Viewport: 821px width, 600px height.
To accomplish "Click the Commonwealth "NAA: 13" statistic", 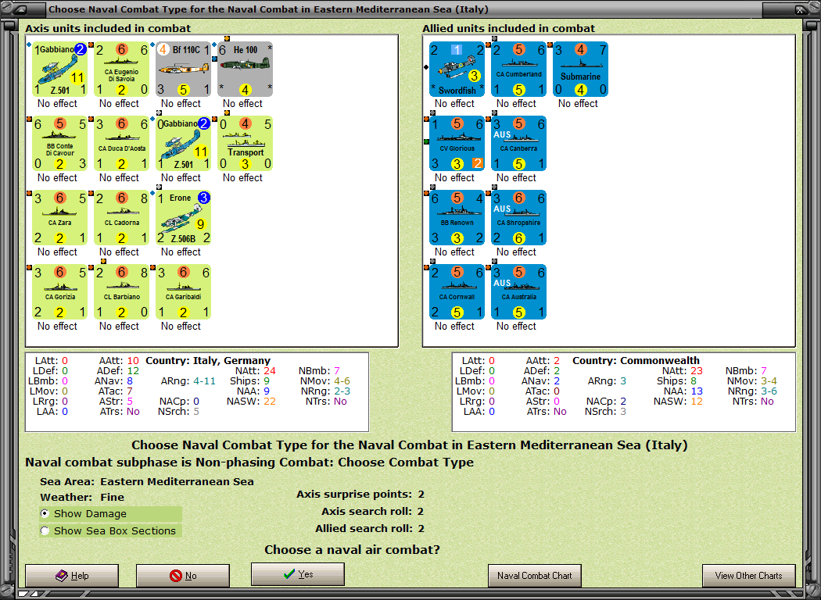I will [x=683, y=391].
